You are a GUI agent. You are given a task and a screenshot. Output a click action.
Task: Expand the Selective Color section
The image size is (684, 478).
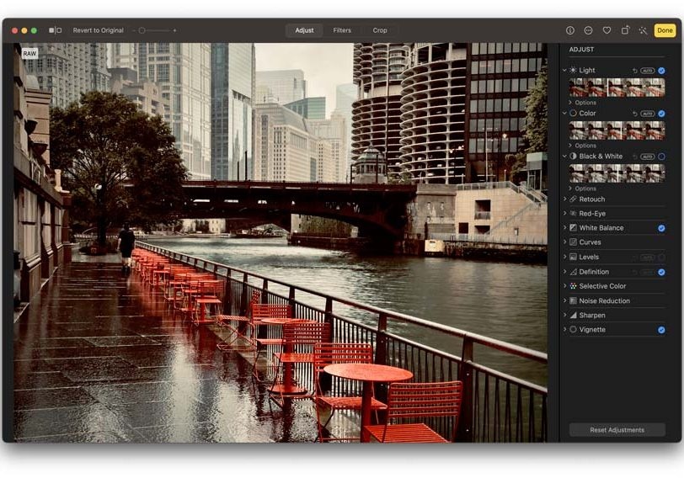[x=603, y=286]
